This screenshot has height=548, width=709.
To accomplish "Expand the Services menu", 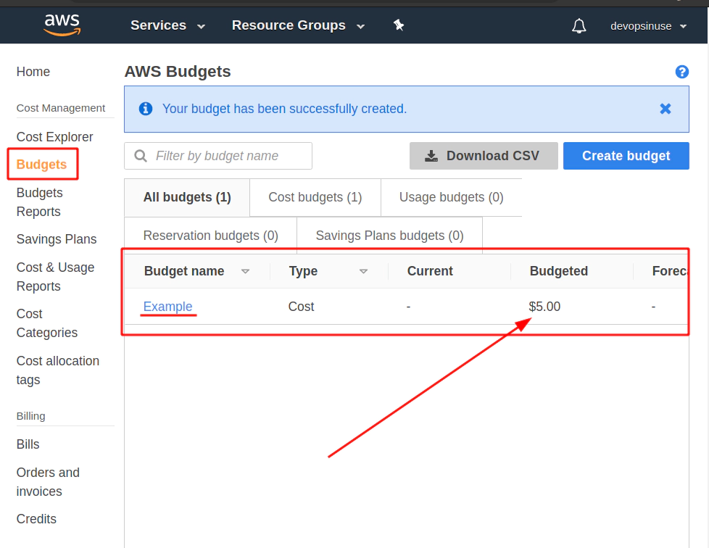I will pos(167,25).
